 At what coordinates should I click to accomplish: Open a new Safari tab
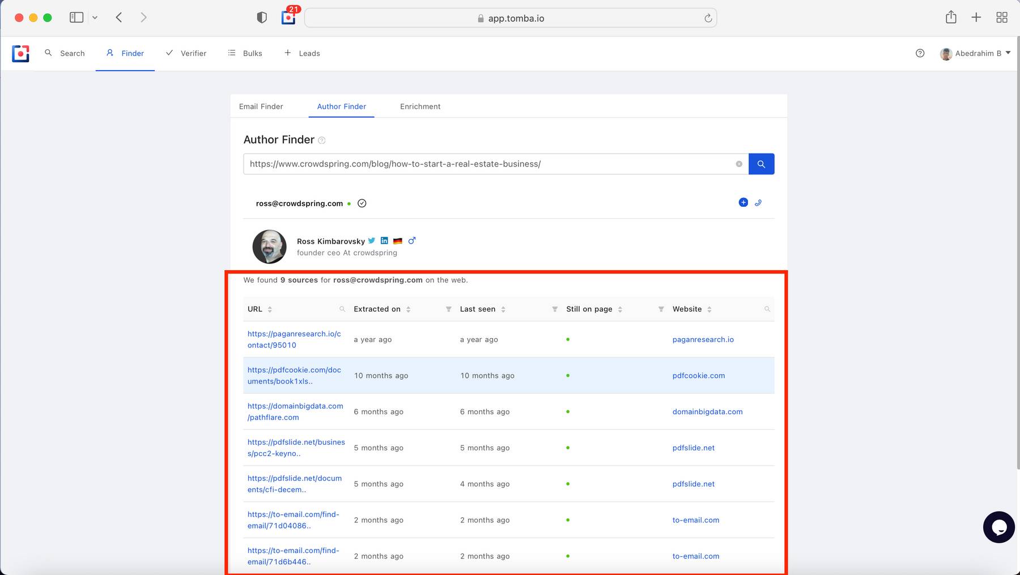(976, 18)
